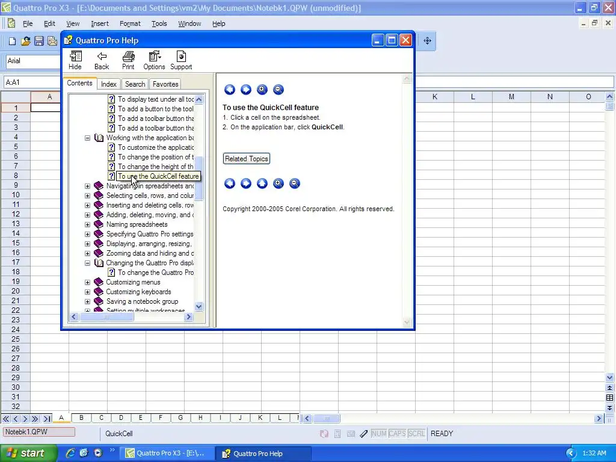Click the spreadsheet horizontal scrollbar thumb
The width and height of the screenshot is (616, 462).
(327, 419)
